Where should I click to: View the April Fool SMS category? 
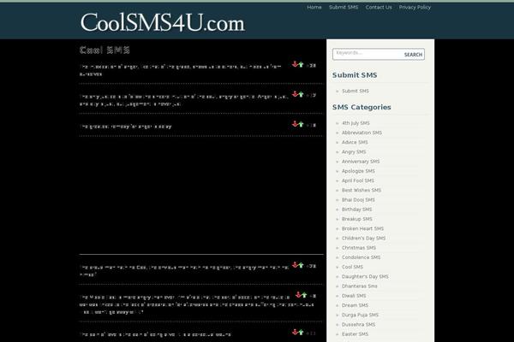coord(358,180)
